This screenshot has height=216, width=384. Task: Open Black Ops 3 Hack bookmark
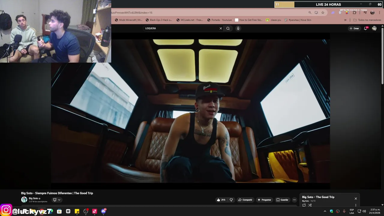coord(159,20)
